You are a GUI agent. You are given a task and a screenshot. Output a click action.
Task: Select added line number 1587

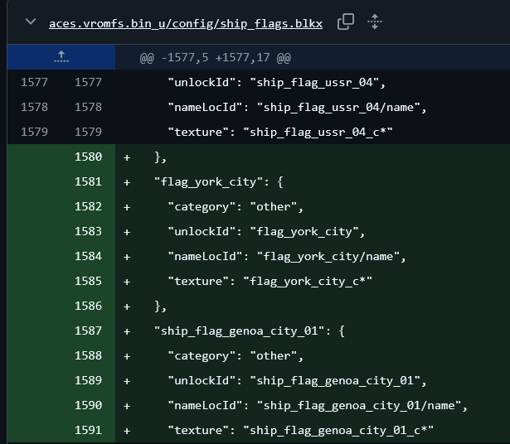(x=88, y=331)
